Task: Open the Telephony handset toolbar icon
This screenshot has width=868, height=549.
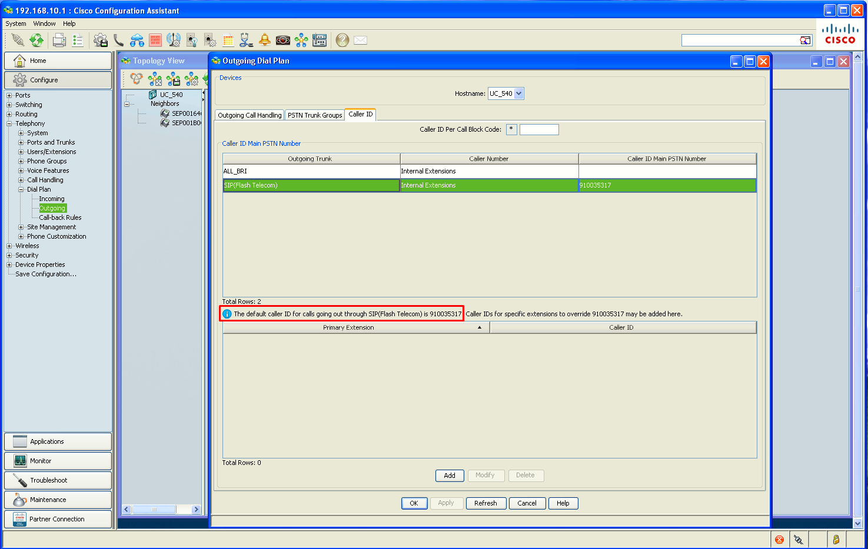Action: (x=119, y=40)
